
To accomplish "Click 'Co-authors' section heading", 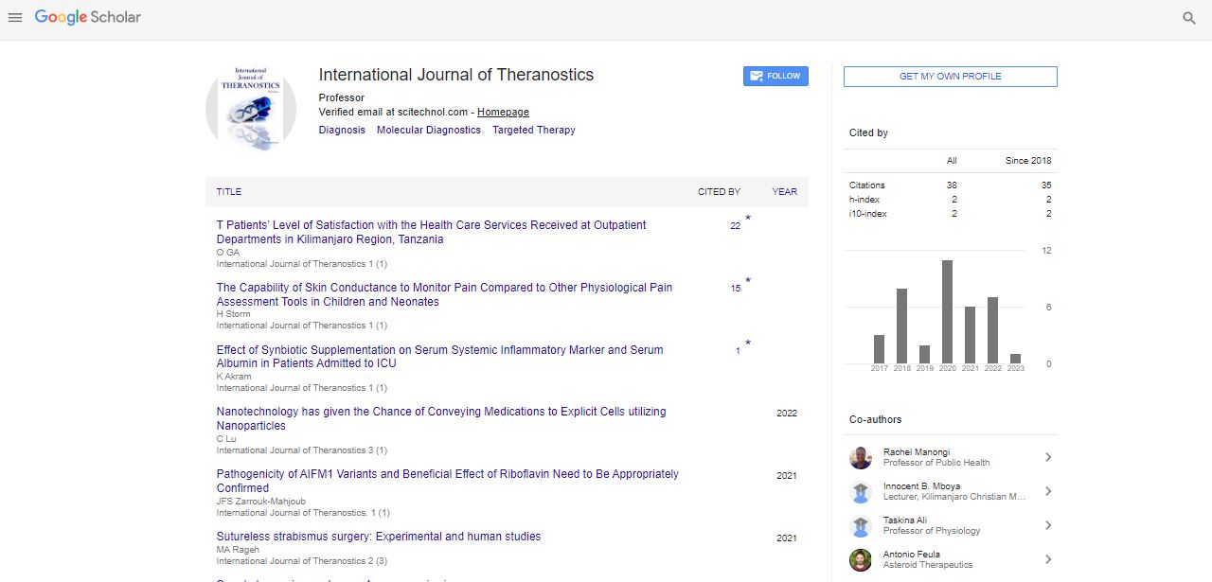I will [x=876, y=419].
